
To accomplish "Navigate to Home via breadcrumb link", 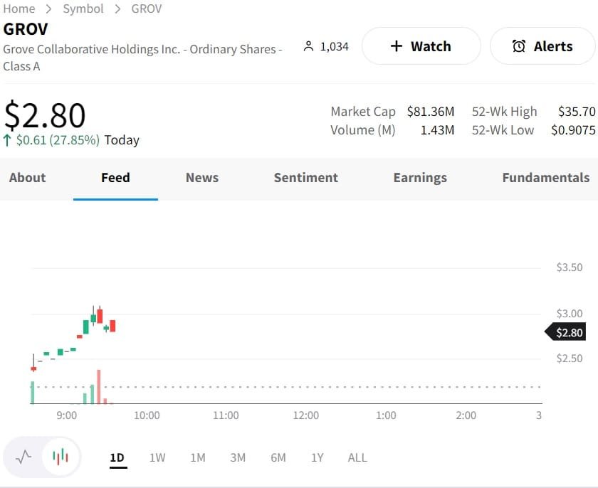I will (x=19, y=9).
